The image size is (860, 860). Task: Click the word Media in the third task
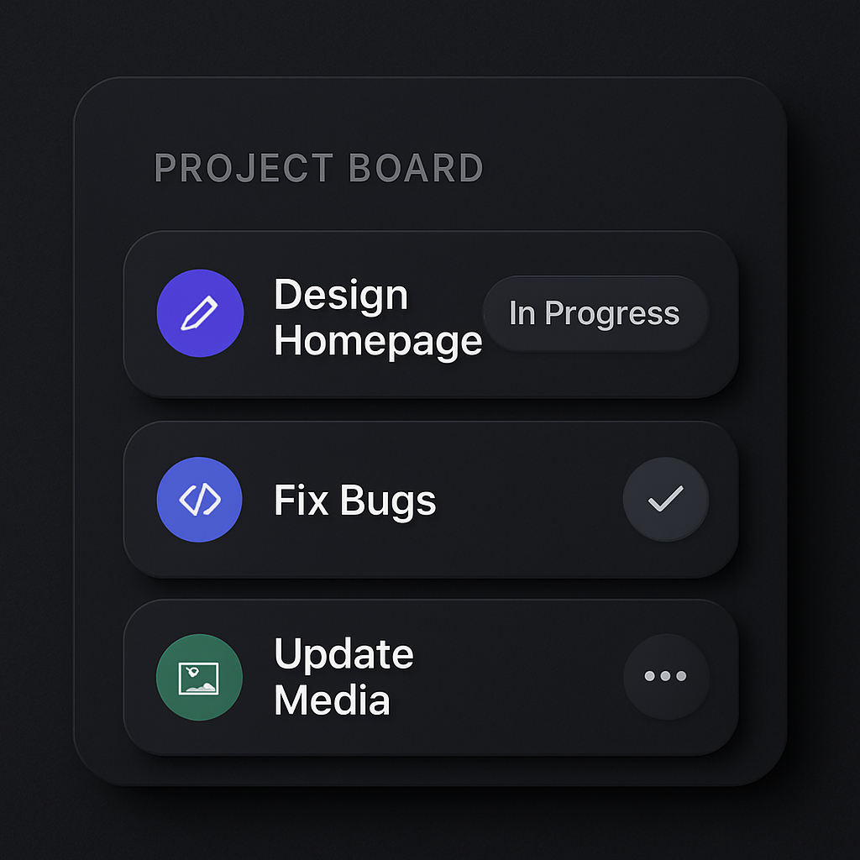point(332,700)
